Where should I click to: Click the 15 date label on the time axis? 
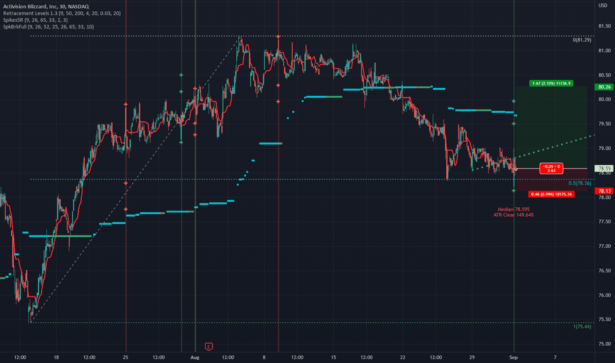[x=333, y=358]
